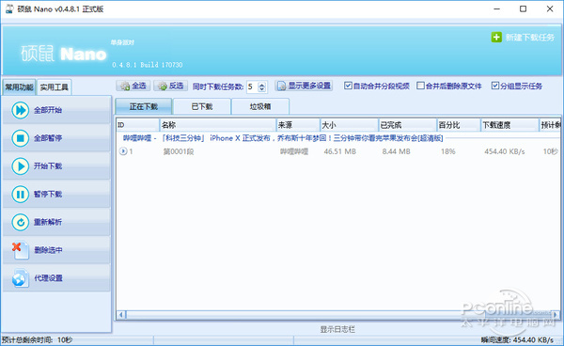The width and height of the screenshot is (564, 346).
Task: Click the 46.51 MB size cell
Action: [x=340, y=151]
